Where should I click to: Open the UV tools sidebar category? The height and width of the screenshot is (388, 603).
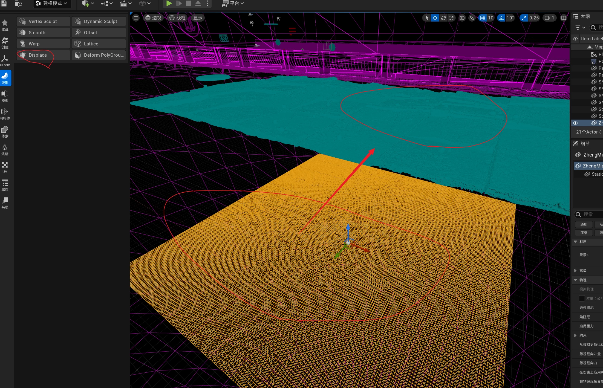(x=5, y=167)
